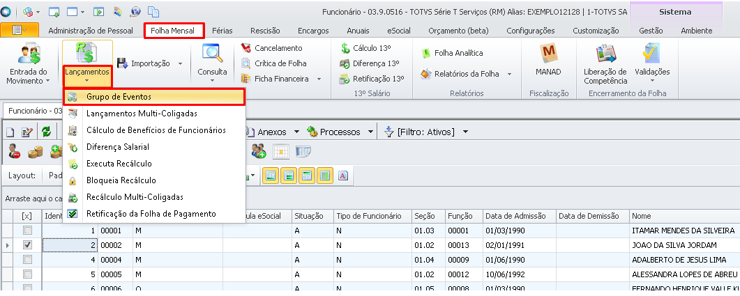The width and height of the screenshot is (740, 296).
Task: Expand the Ficha Financeira dropdown arrow
Action: pos(319,79)
